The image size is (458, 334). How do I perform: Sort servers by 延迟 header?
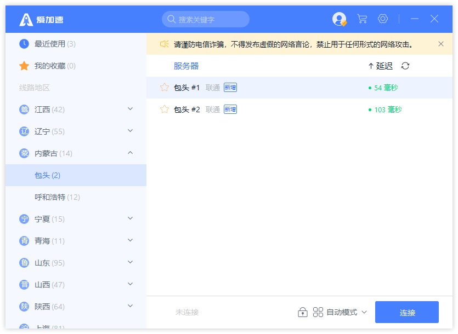pos(380,66)
